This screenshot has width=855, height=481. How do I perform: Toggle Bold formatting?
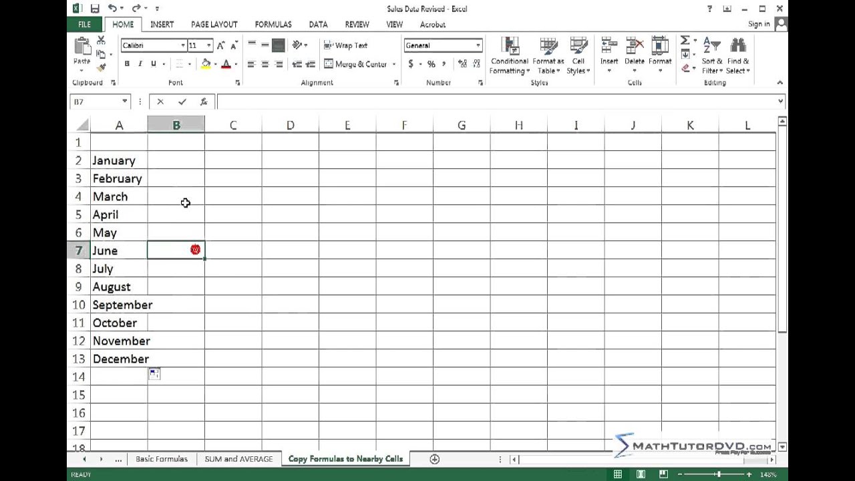[127, 64]
